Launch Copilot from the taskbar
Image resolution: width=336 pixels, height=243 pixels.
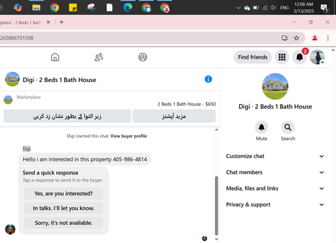click(x=18, y=7)
